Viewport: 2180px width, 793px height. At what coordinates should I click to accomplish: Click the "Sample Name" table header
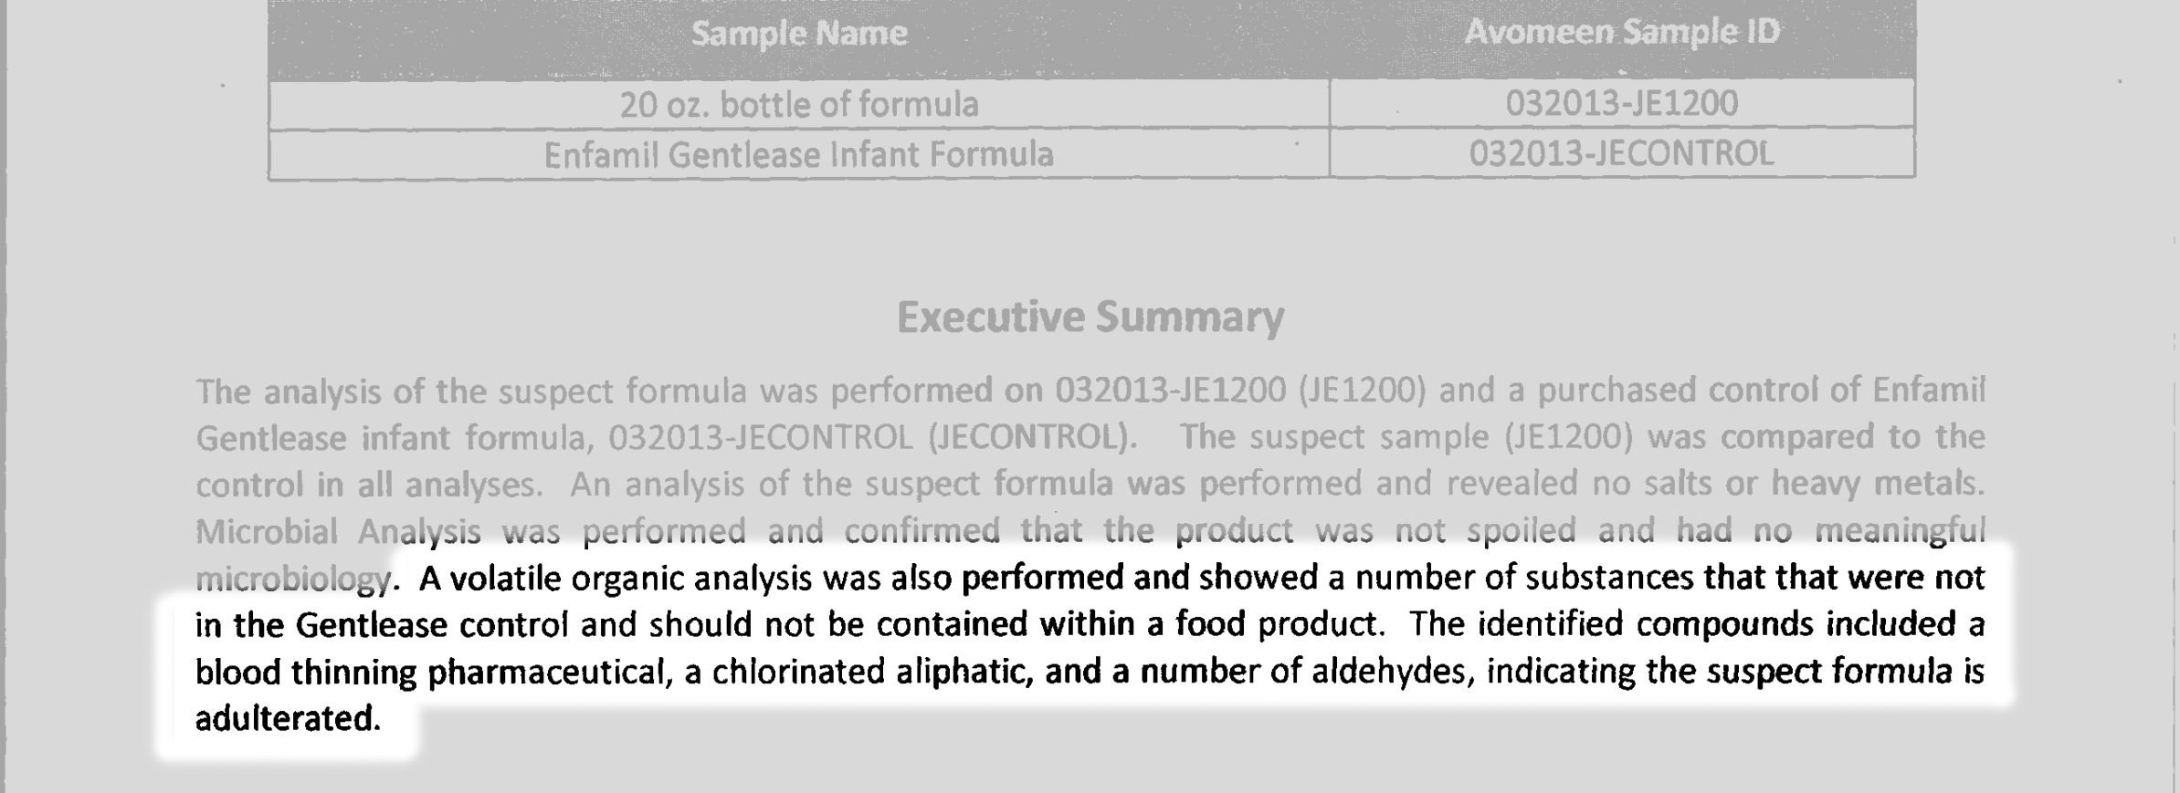pyautogui.click(x=799, y=34)
